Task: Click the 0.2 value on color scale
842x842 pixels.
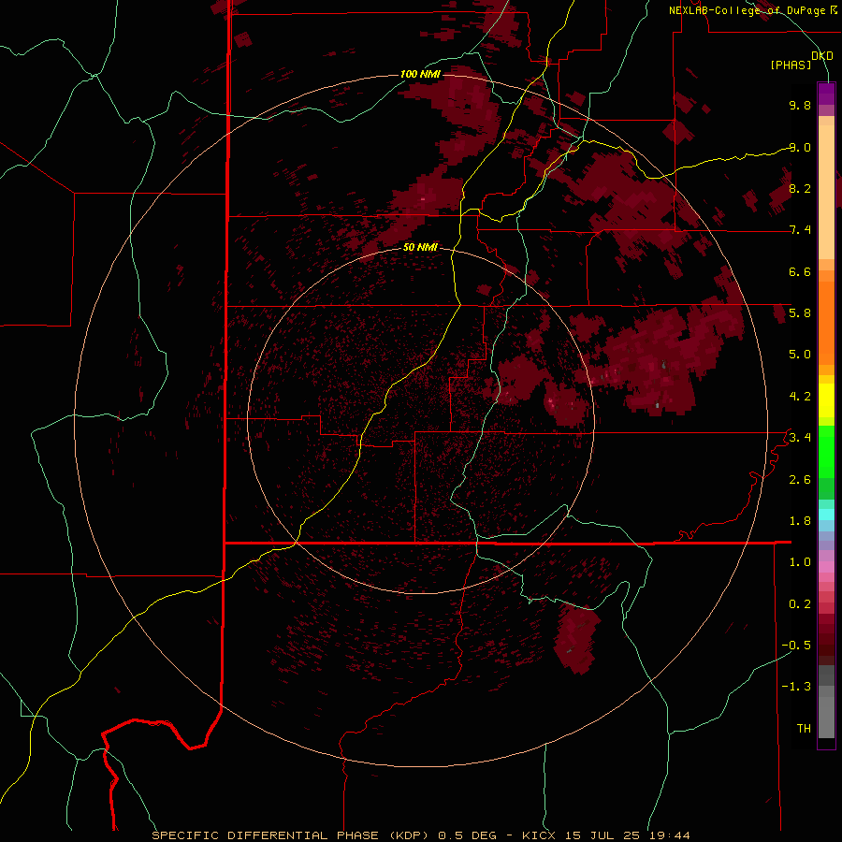Action: 800,604
